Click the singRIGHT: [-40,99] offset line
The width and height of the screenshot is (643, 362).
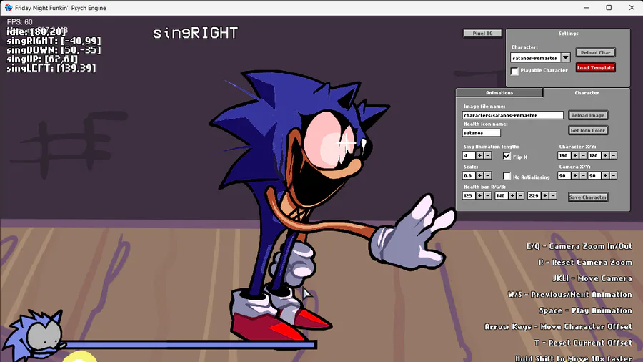coord(54,41)
